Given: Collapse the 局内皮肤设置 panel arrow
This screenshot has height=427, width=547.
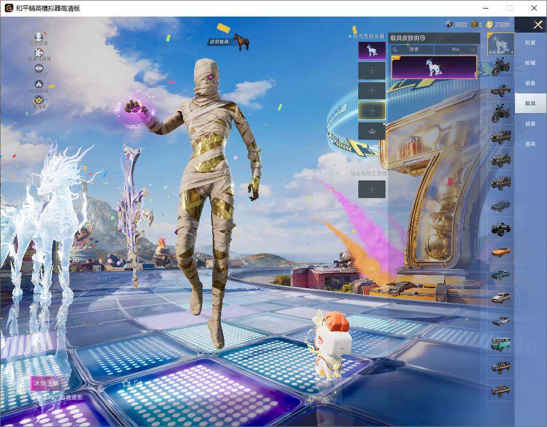Looking at the screenshot, I should [x=350, y=36].
